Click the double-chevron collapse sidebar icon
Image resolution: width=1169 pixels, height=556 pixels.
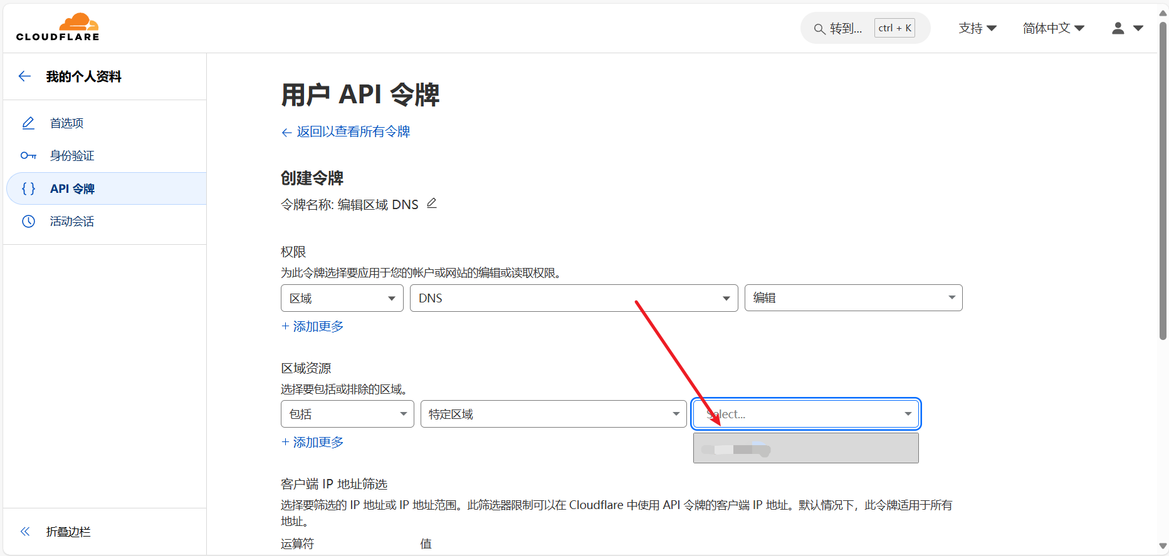pos(25,532)
